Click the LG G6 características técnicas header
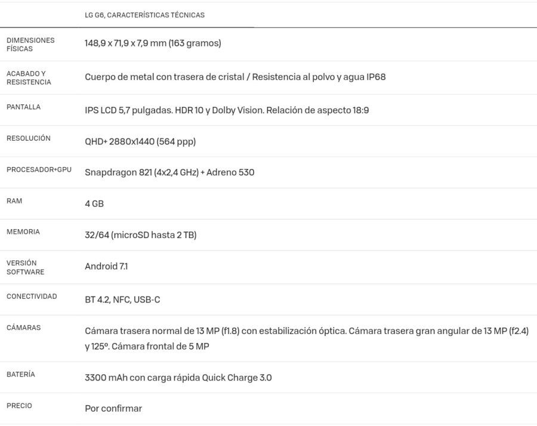Screen dimensions: 537x426 pos(144,15)
